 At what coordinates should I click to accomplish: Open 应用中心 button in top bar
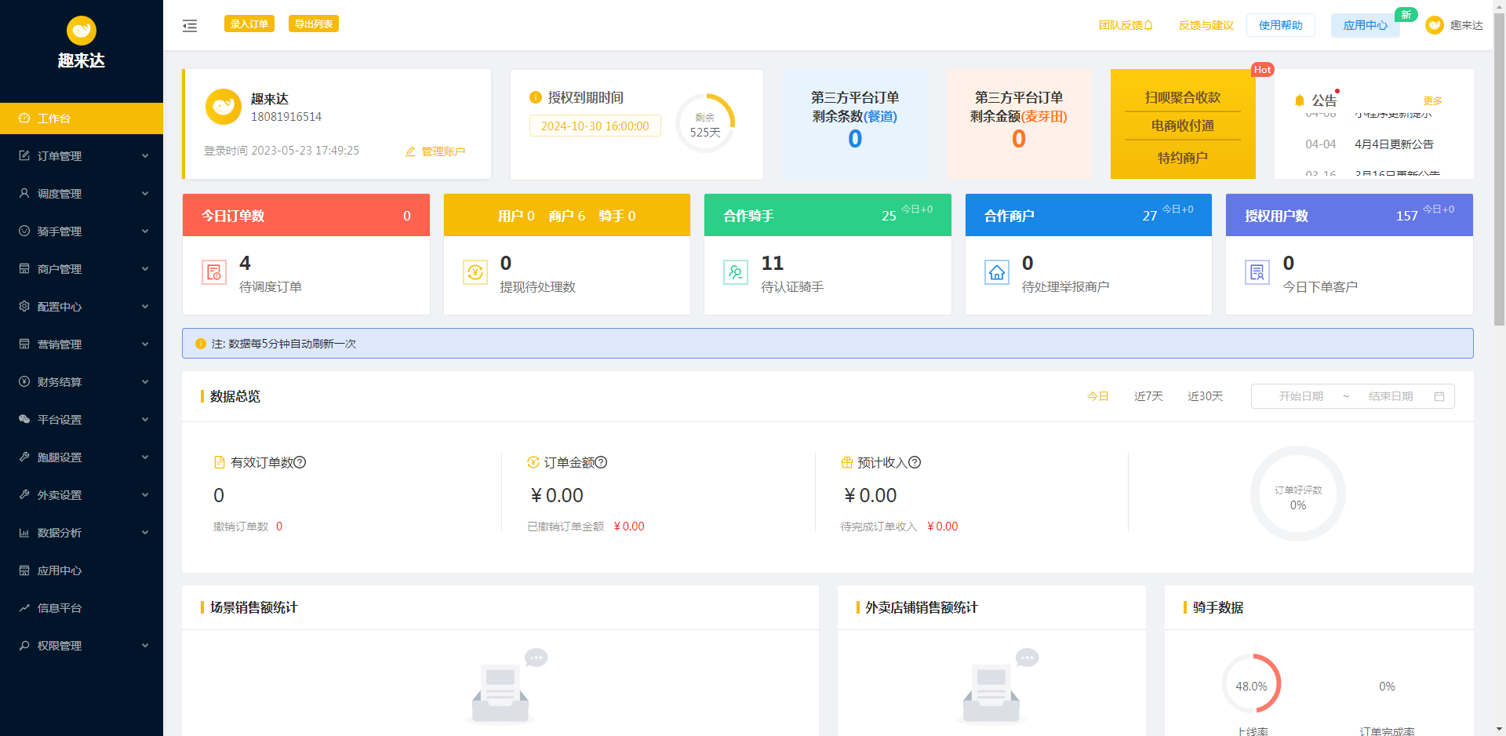coord(1365,25)
